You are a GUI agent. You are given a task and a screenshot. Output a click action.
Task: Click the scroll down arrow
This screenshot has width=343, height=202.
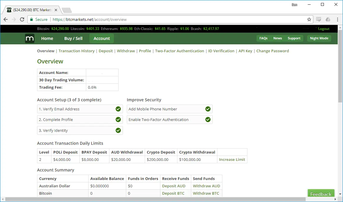pos(340,194)
